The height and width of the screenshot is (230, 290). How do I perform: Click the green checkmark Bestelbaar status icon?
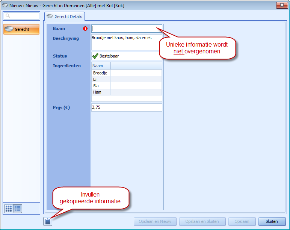[x=95, y=56]
